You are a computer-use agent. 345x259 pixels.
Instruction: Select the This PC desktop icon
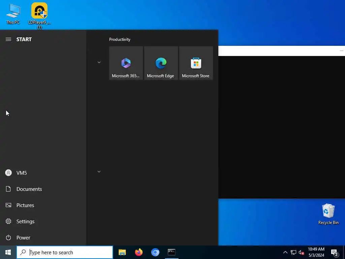(13, 13)
